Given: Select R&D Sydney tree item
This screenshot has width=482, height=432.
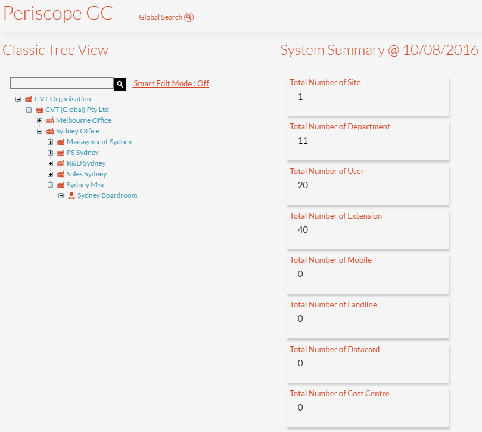Looking at the screenshot, I should coord(86,164).
